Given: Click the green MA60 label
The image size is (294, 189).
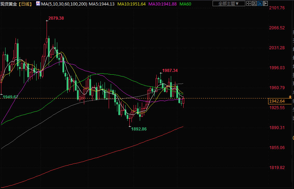Looking at the screenshot, I should click(x=185, y=4).
